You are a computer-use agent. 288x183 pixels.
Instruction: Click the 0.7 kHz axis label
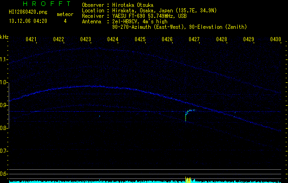click(x=4, y=151)
